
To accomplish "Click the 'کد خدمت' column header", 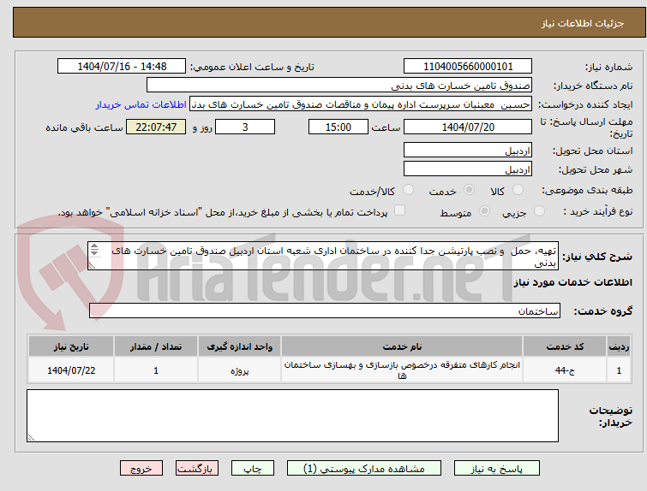I will pos(565,346).
